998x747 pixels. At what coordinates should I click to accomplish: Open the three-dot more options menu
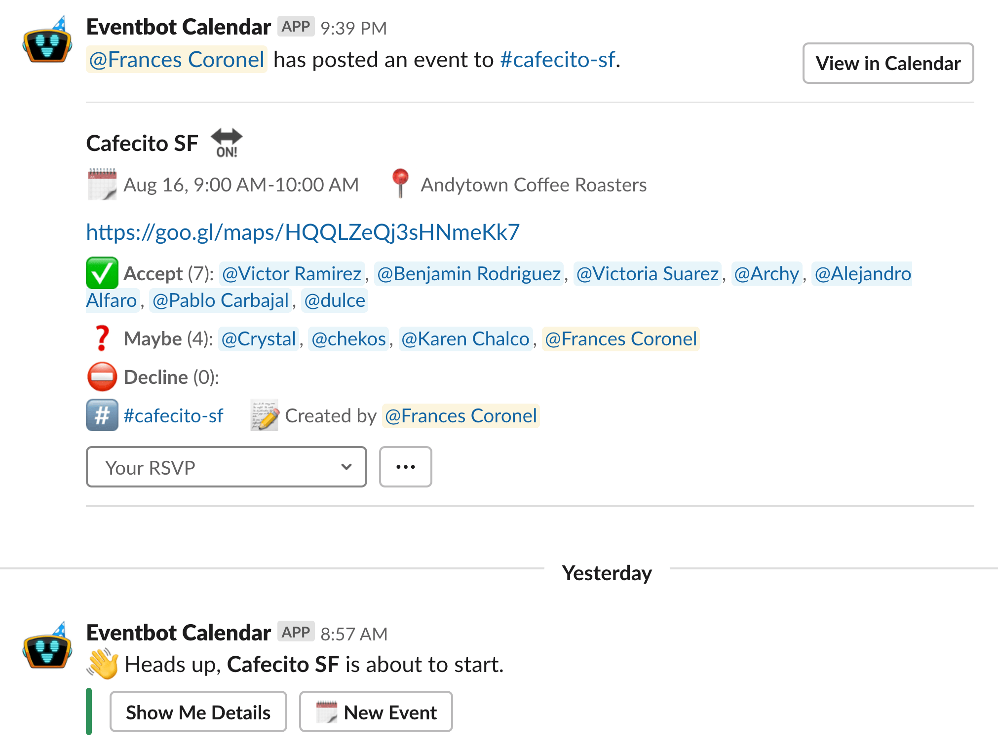[405, 467]
